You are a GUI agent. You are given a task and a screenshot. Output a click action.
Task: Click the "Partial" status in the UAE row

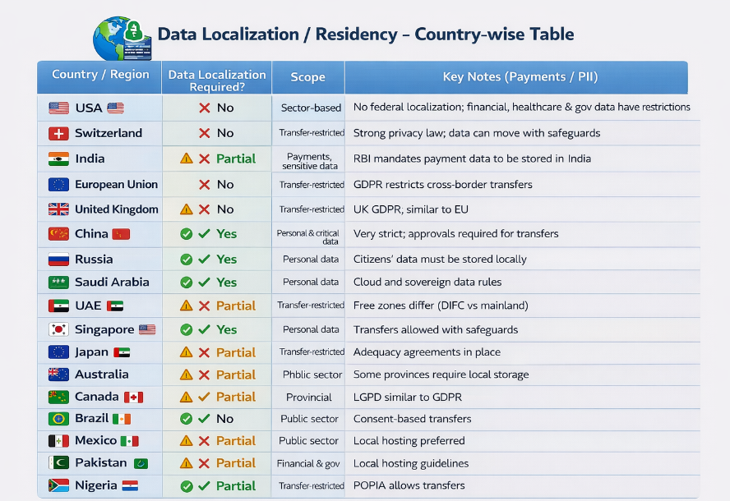(236, 306)
